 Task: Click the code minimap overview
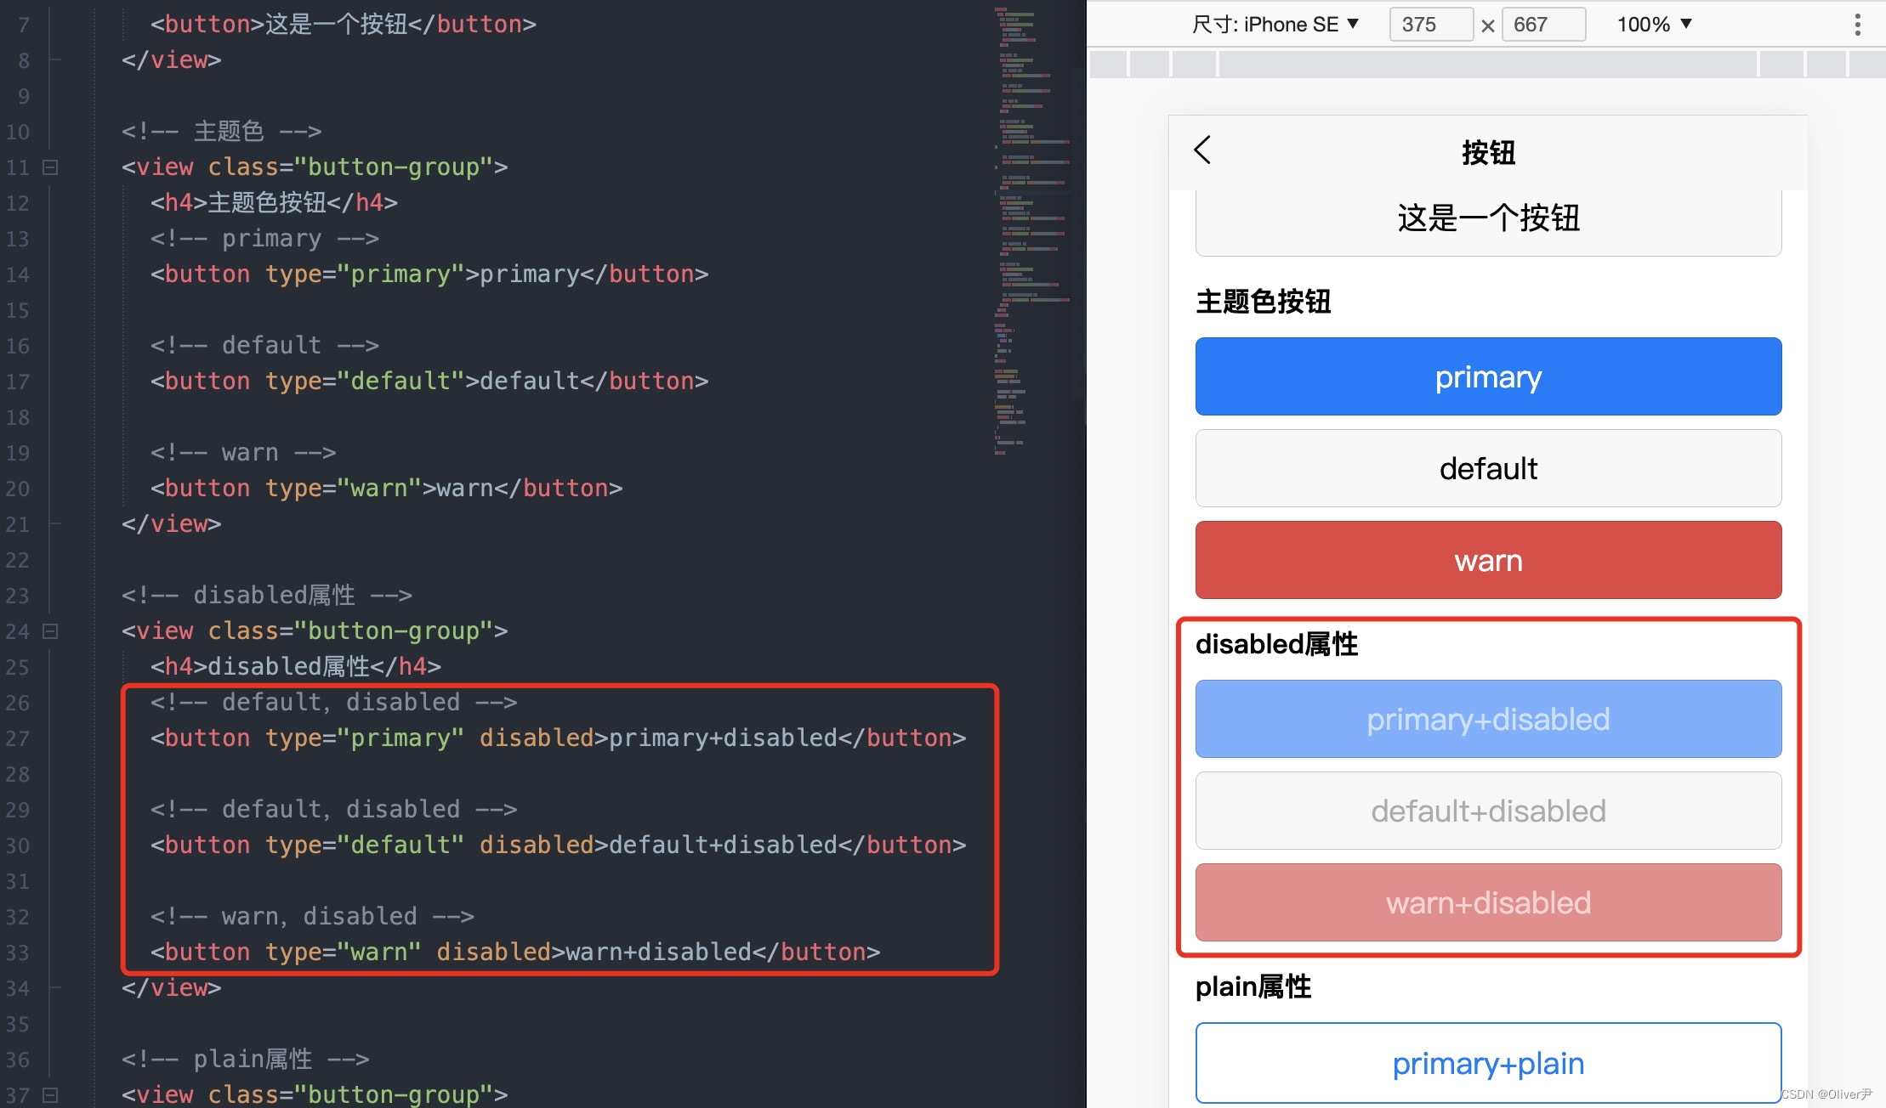[x=1032, y=229]
